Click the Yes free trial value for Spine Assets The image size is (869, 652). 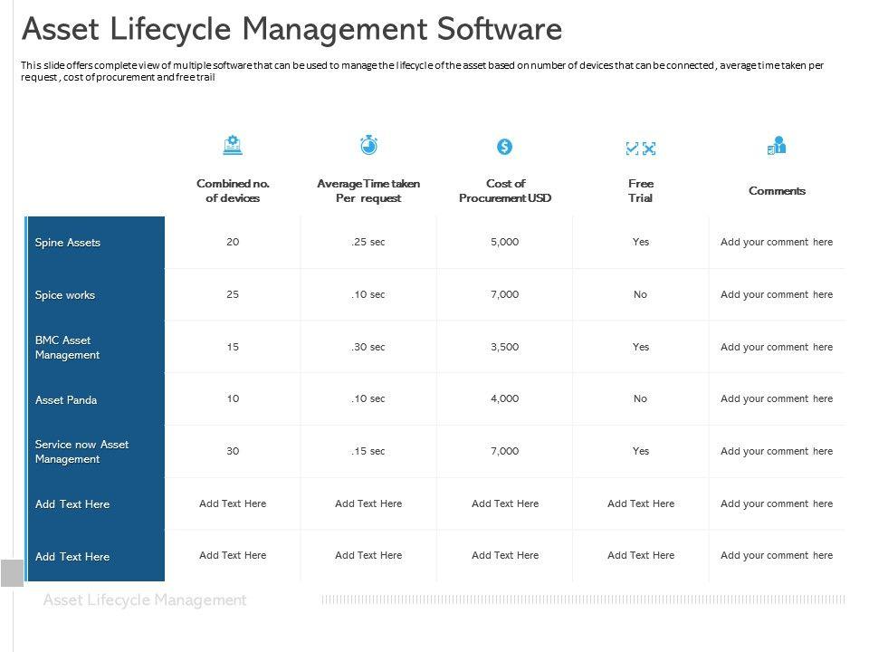[641, 242]
